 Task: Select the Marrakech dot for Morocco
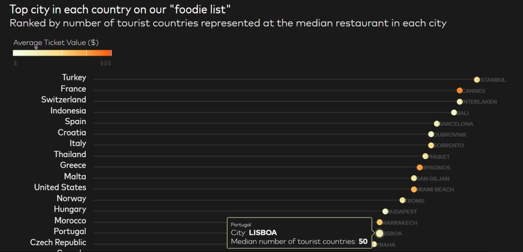point(380,222)
